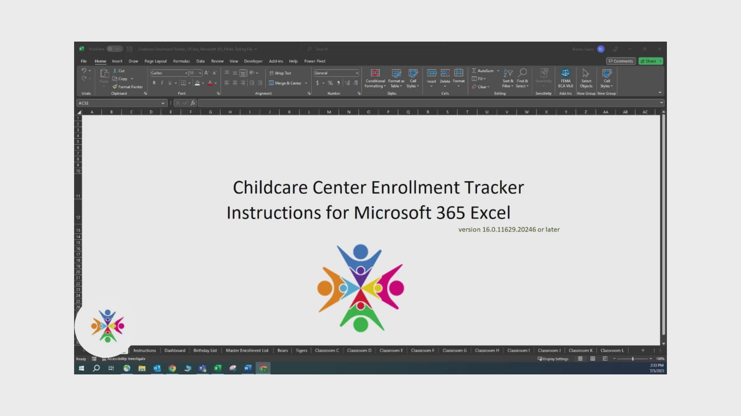Open the Fill dropdown
The image size is (741, 416).
point(479,79)
